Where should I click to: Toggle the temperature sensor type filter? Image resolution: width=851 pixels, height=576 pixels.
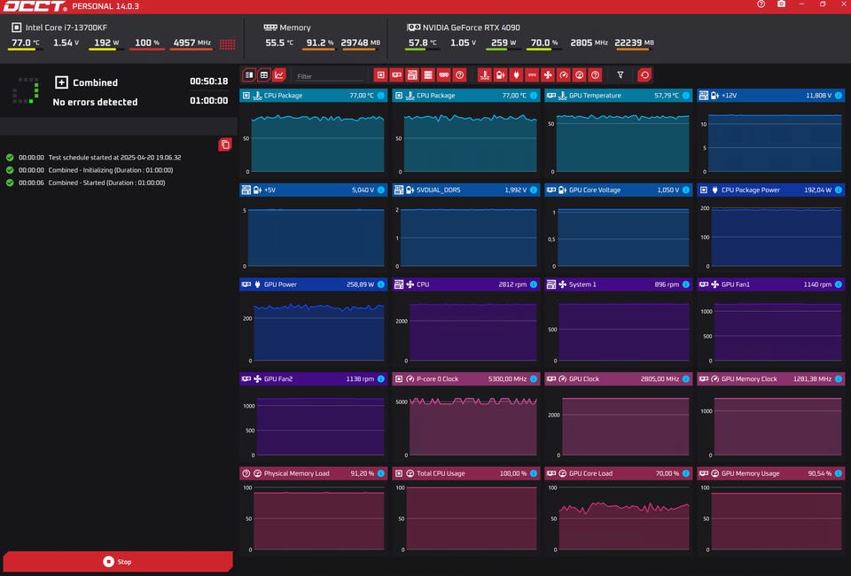click(485, 75)
